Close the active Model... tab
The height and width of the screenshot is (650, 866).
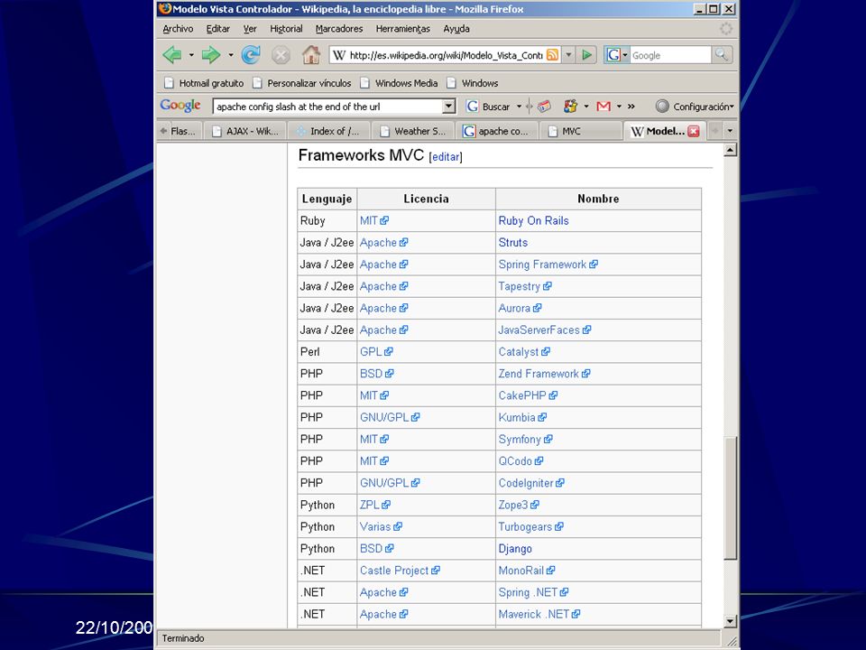[x=694, y=131]
